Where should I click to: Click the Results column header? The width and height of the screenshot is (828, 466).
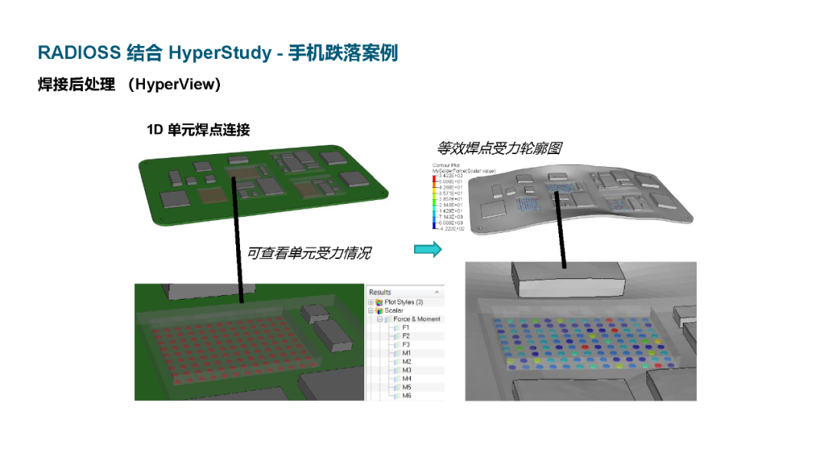[405, 292]
